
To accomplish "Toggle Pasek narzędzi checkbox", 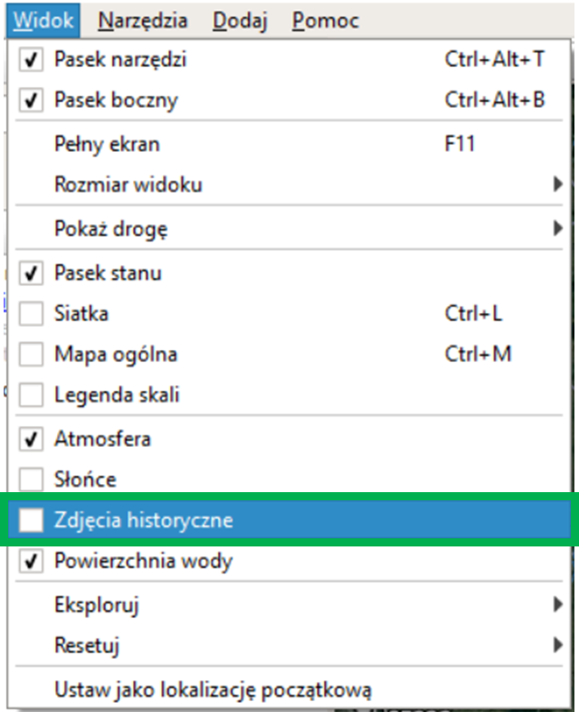I will pyautogui.click(x=32, y=60).
